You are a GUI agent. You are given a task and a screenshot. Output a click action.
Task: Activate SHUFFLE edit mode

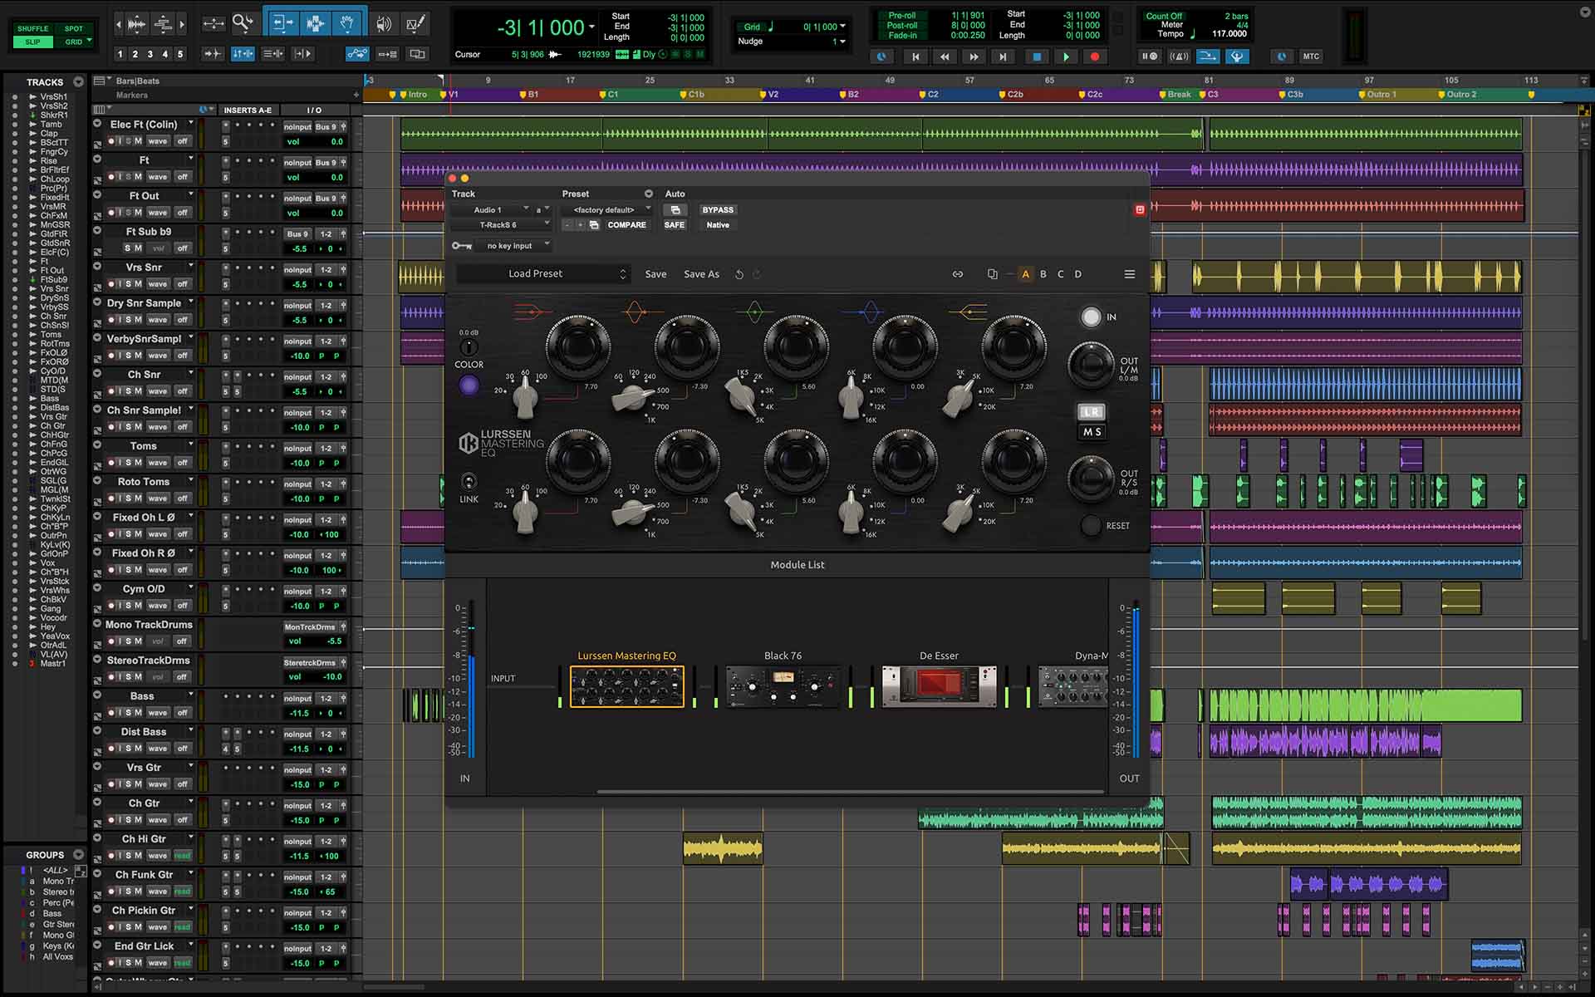click(x=32, y=27)
